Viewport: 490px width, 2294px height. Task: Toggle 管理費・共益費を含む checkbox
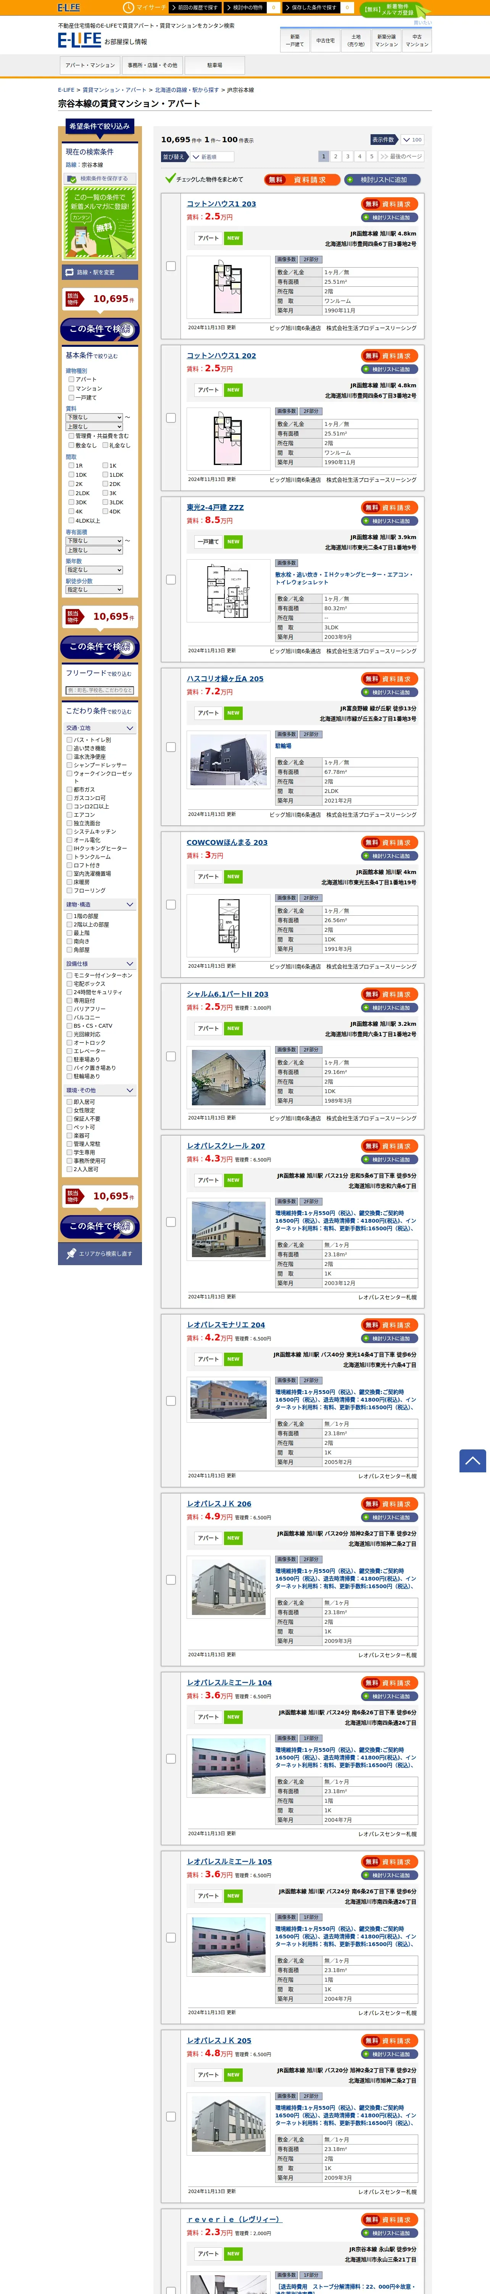coord(71,435)
